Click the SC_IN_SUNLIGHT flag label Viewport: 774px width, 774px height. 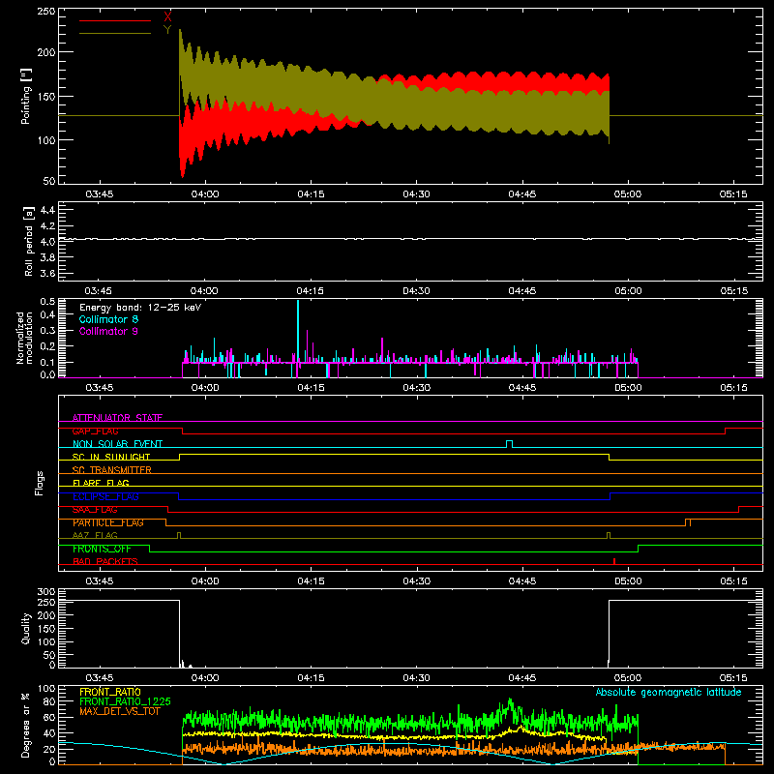coord(111,457)
